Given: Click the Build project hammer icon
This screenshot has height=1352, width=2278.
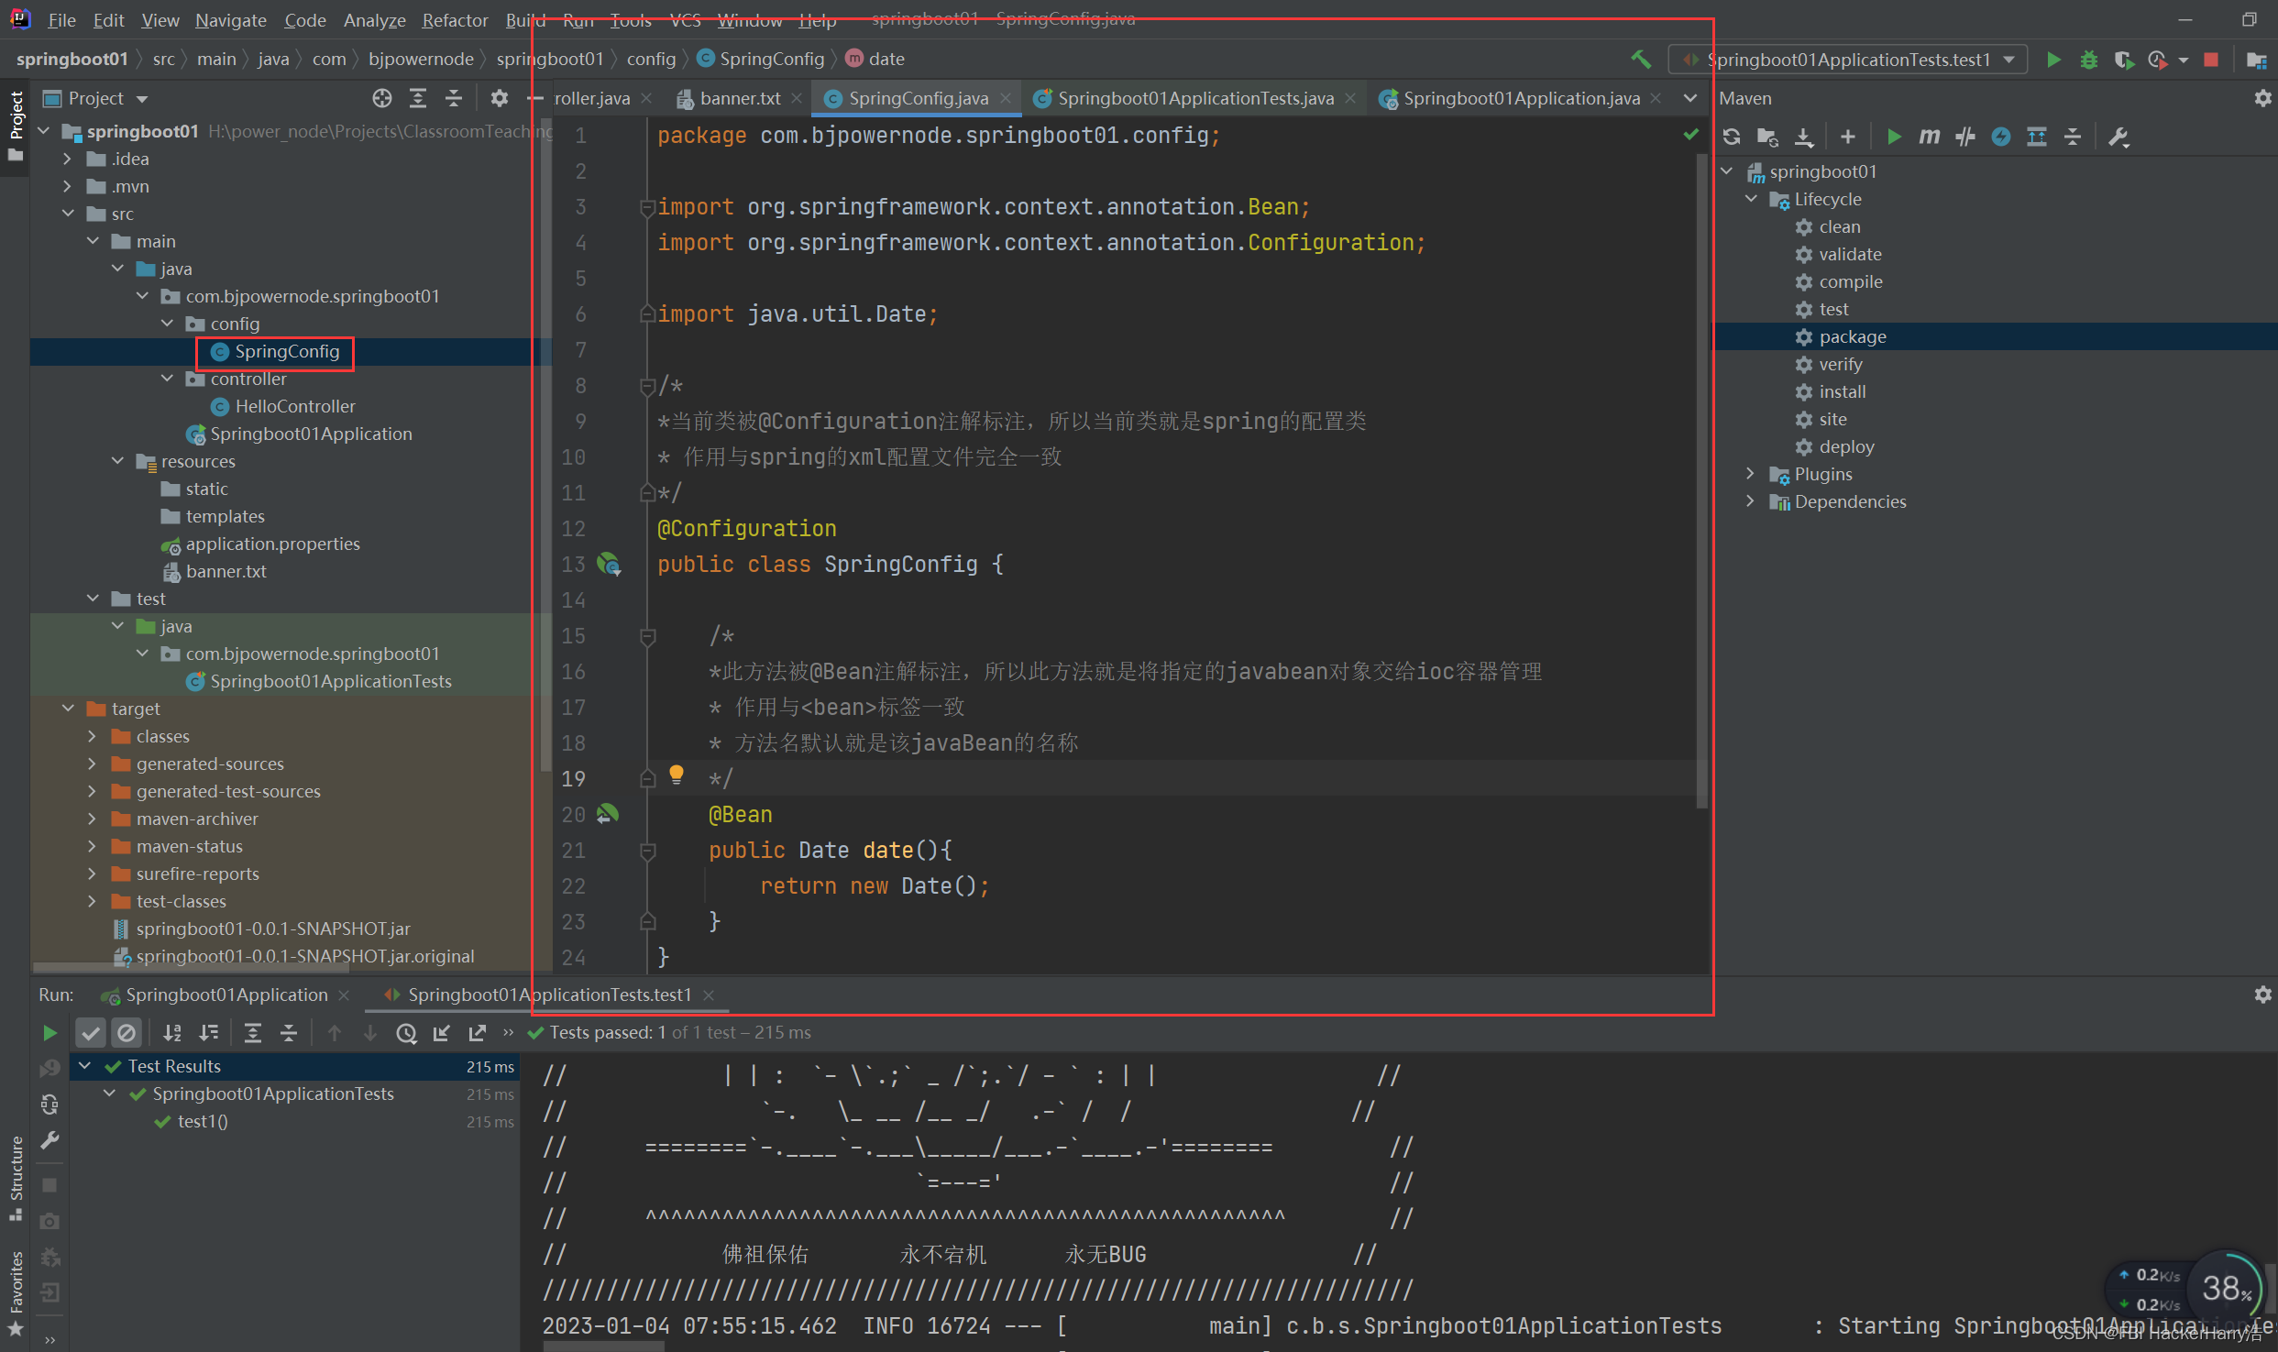Looking at the screenshot, I should pyautogui.click(x=1640, y=60).
